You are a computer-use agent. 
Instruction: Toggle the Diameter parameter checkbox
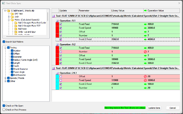tap(12, 57)
